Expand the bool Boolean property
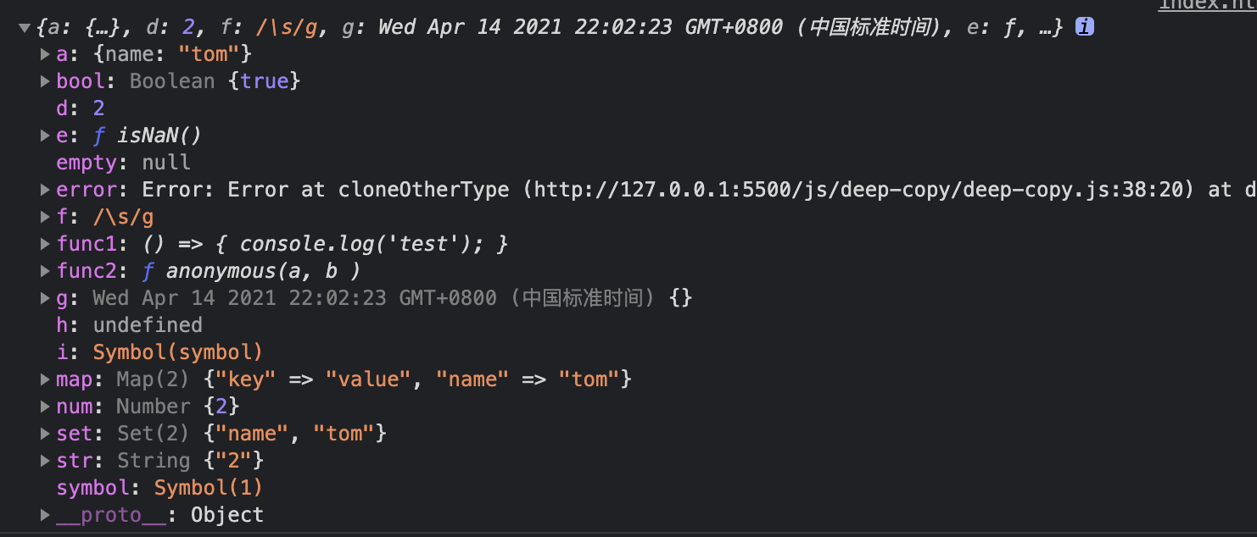The image size is (1257, 537). 45,82
